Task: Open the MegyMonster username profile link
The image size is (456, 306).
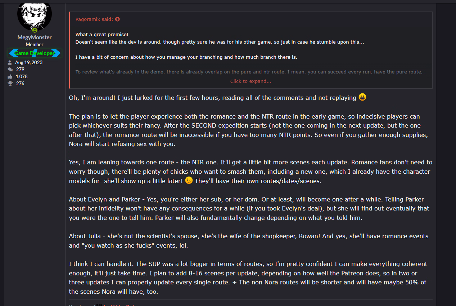Action: [x=35, y=37]
